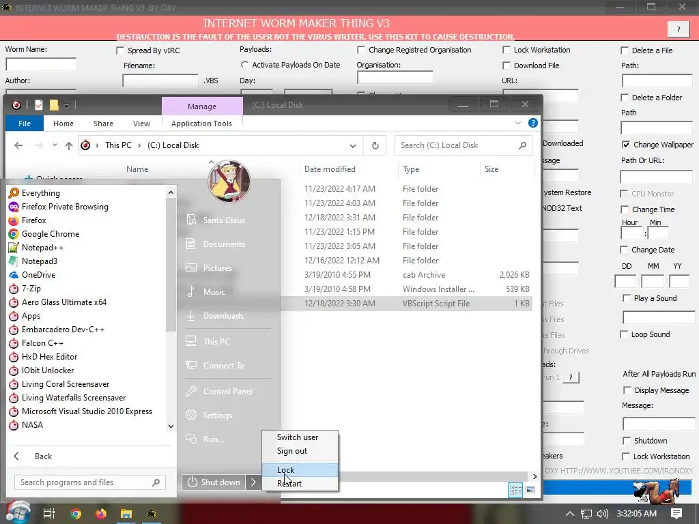Go up one folder level in Explorer

(69, 145)
